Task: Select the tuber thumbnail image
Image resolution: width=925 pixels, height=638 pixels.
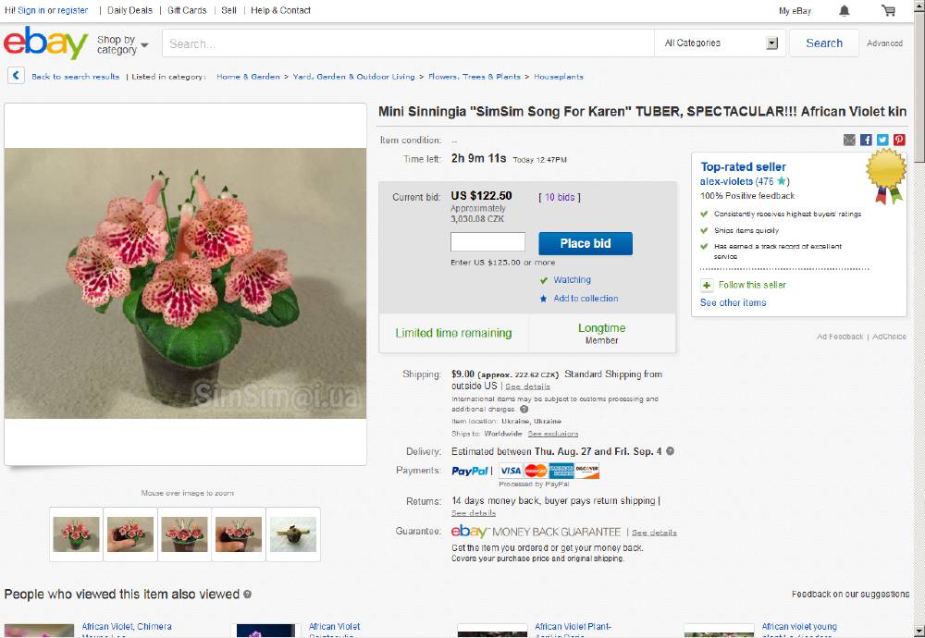Action: click(x=293, y=534)
